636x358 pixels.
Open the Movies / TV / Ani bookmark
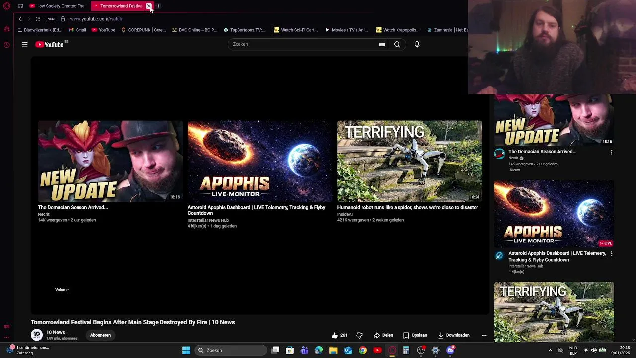pyautogui.click(x=347, y=30)
